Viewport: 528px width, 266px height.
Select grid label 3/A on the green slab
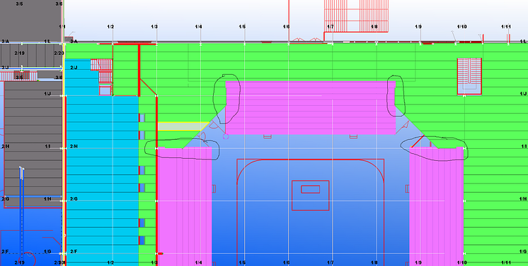pyautogui.click(x=74, y=42)
